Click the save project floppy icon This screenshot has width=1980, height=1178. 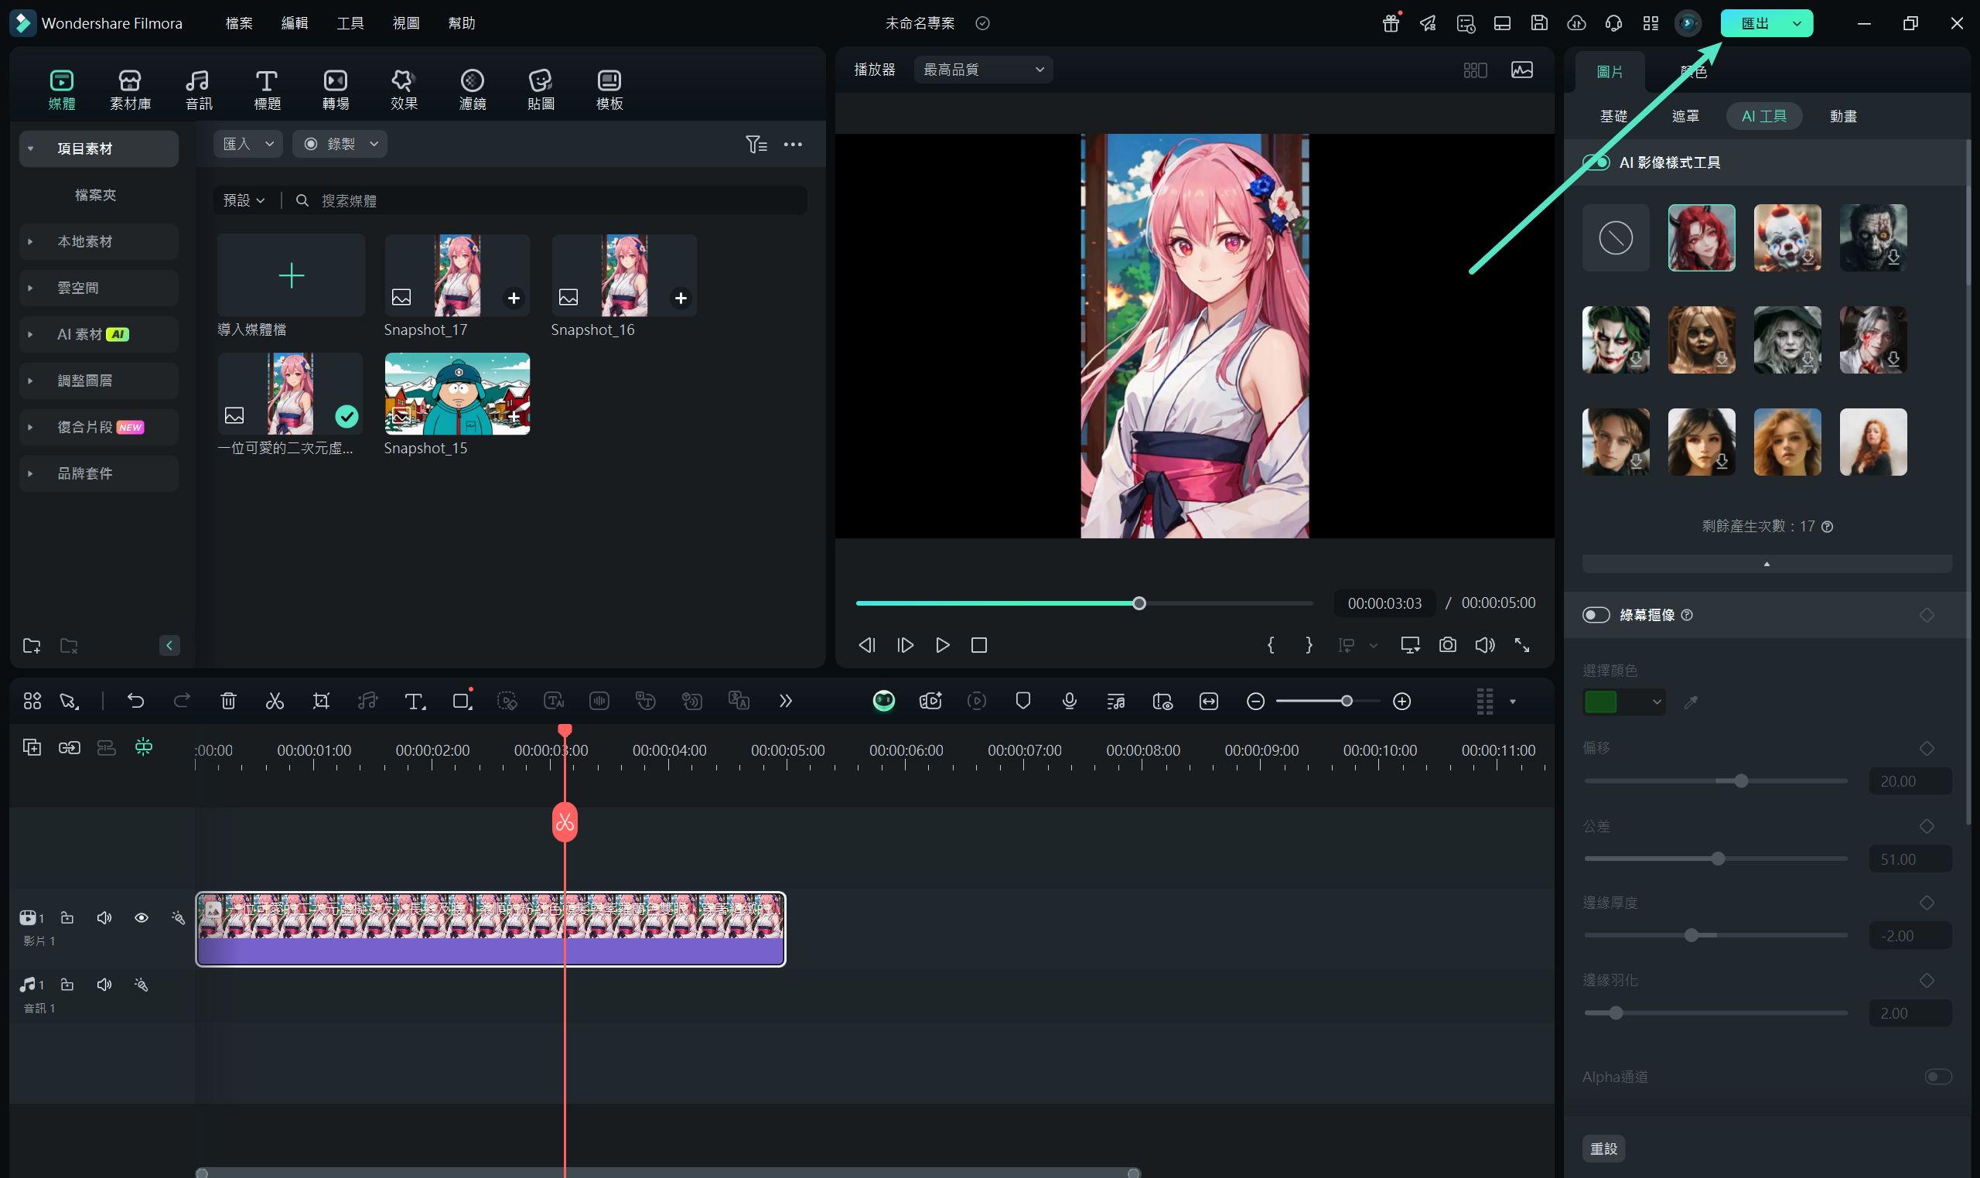coord(1540,23)
